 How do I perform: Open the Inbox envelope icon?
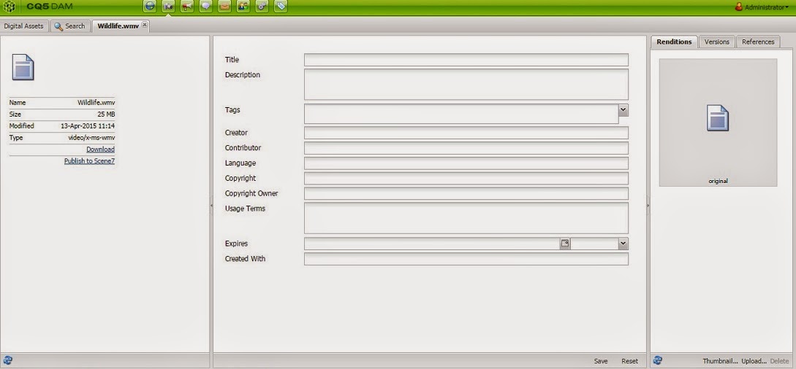tap(224, 6)
